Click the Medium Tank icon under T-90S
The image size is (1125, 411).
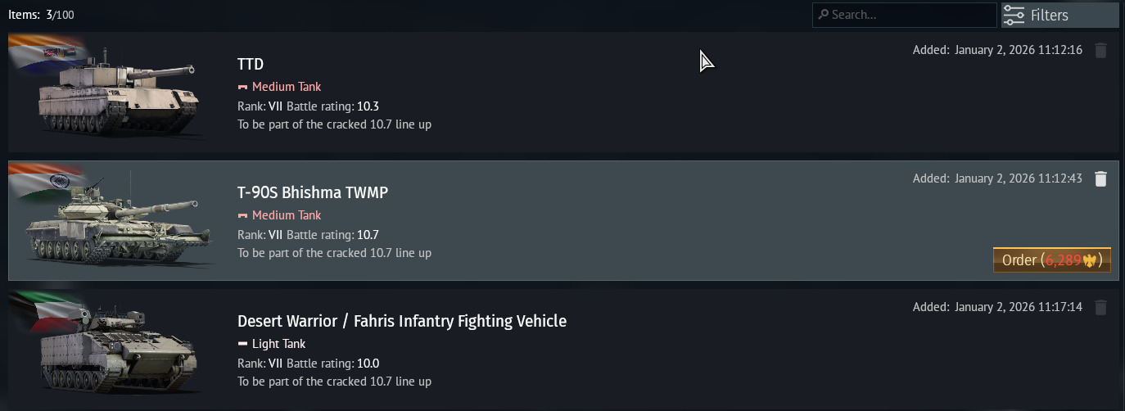[x=242, y=215]
